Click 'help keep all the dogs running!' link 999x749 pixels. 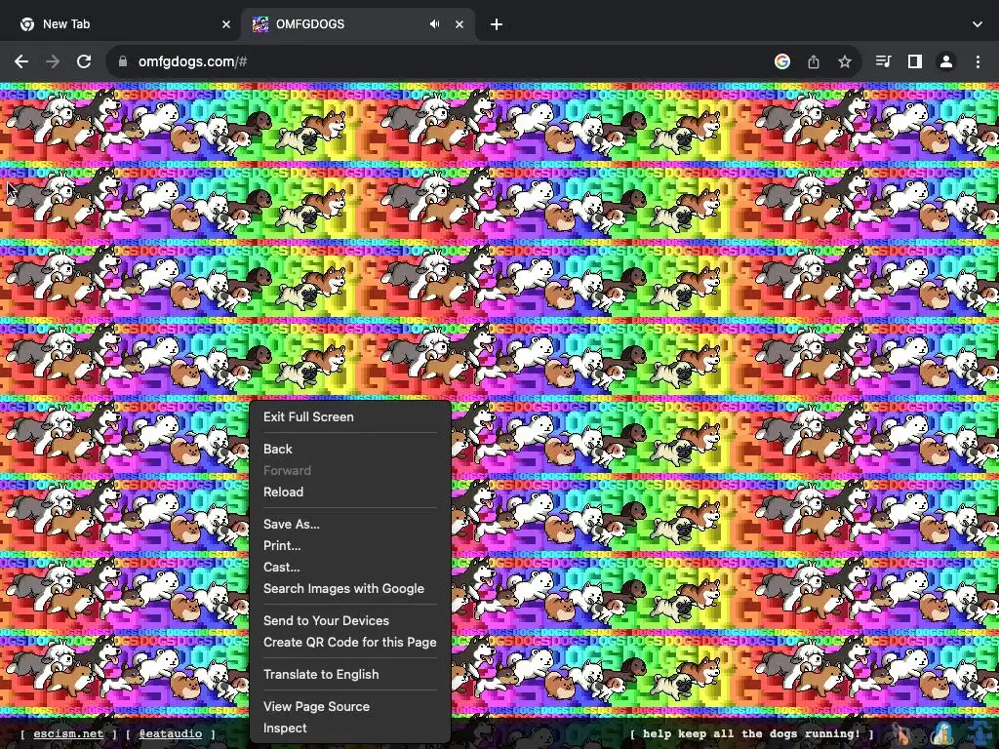tap(752, 733)
